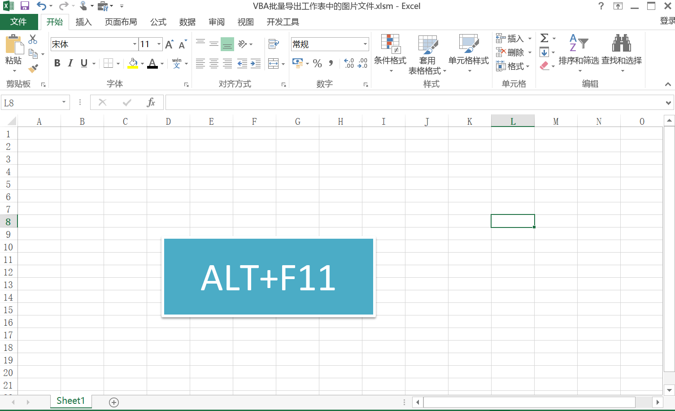Expand the formula bar
This screenshot has height=411, width=675.
[668, 103]
